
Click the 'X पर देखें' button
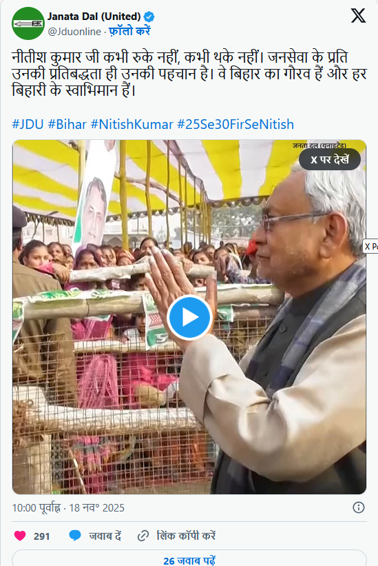(x=330, y=159)
